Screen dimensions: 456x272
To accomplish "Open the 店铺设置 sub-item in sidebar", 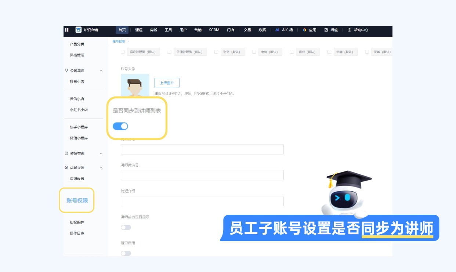I will click(x=77, y=178).
